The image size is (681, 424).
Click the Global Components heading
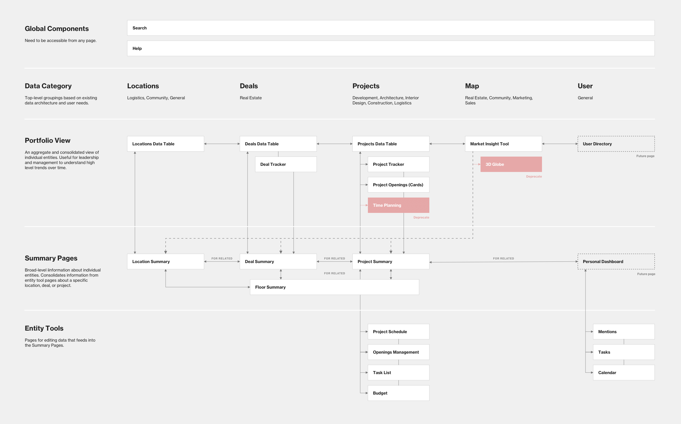click(57, 29)
